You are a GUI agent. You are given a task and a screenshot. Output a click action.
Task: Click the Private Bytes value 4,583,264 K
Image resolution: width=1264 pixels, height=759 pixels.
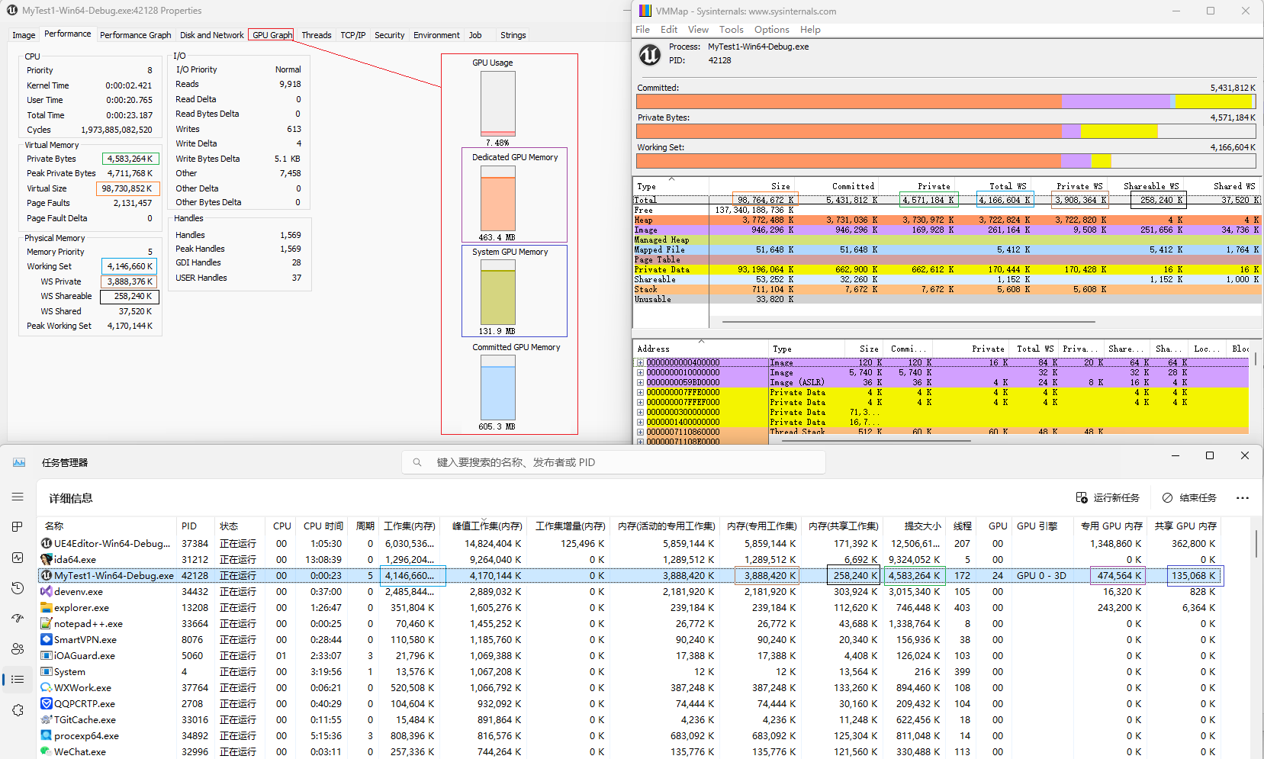point(130,159)
